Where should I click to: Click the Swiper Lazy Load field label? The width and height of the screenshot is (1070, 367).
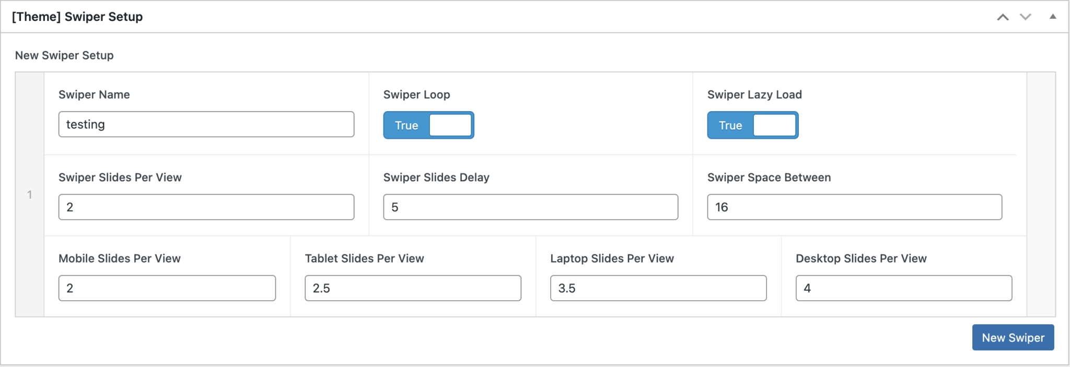pos(754,94)
